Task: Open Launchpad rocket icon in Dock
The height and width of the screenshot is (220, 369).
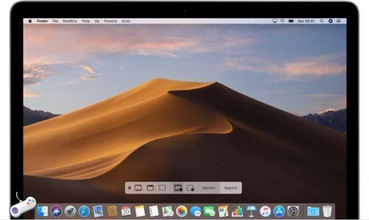Action: tap(70, 211)
